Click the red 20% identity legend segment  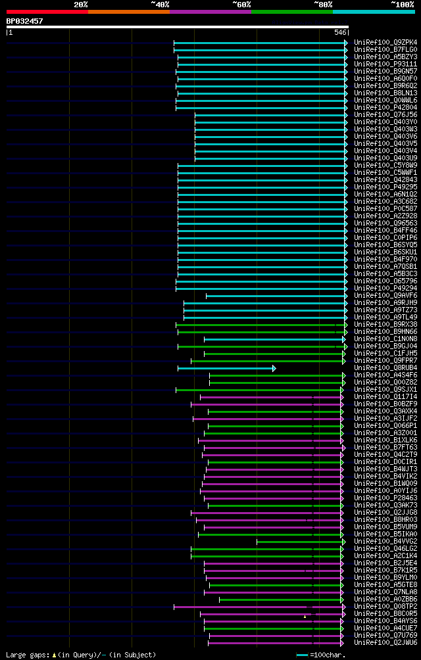coord(47,12)
